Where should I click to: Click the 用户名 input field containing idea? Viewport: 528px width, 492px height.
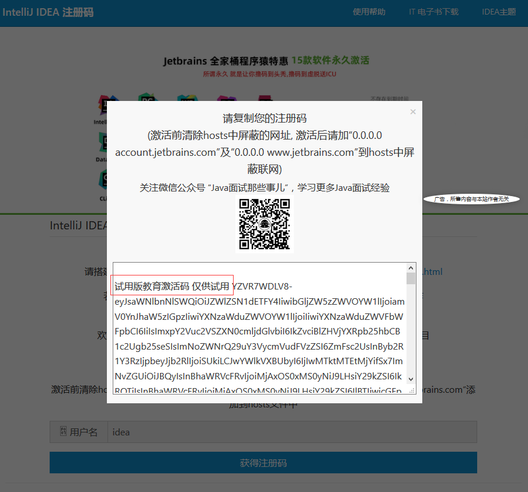click(x=292, y=432)
